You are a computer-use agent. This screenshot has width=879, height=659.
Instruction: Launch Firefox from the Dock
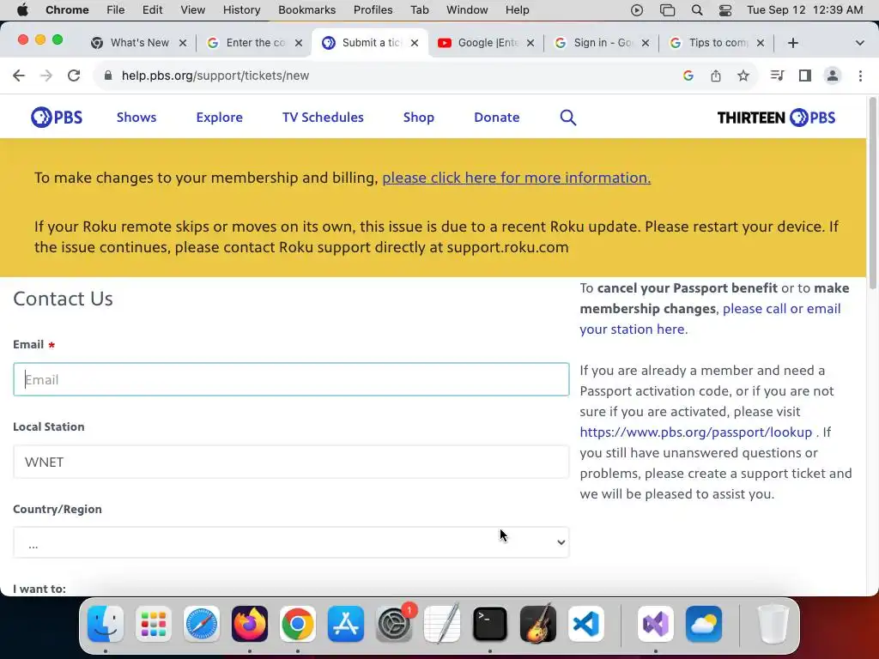click(x=250, y=624)
